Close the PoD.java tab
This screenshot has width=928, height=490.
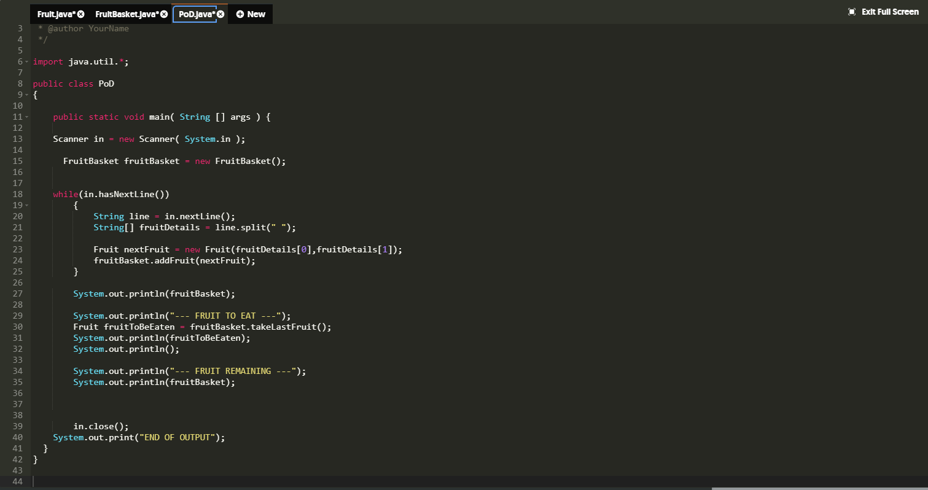click(220, 14)
